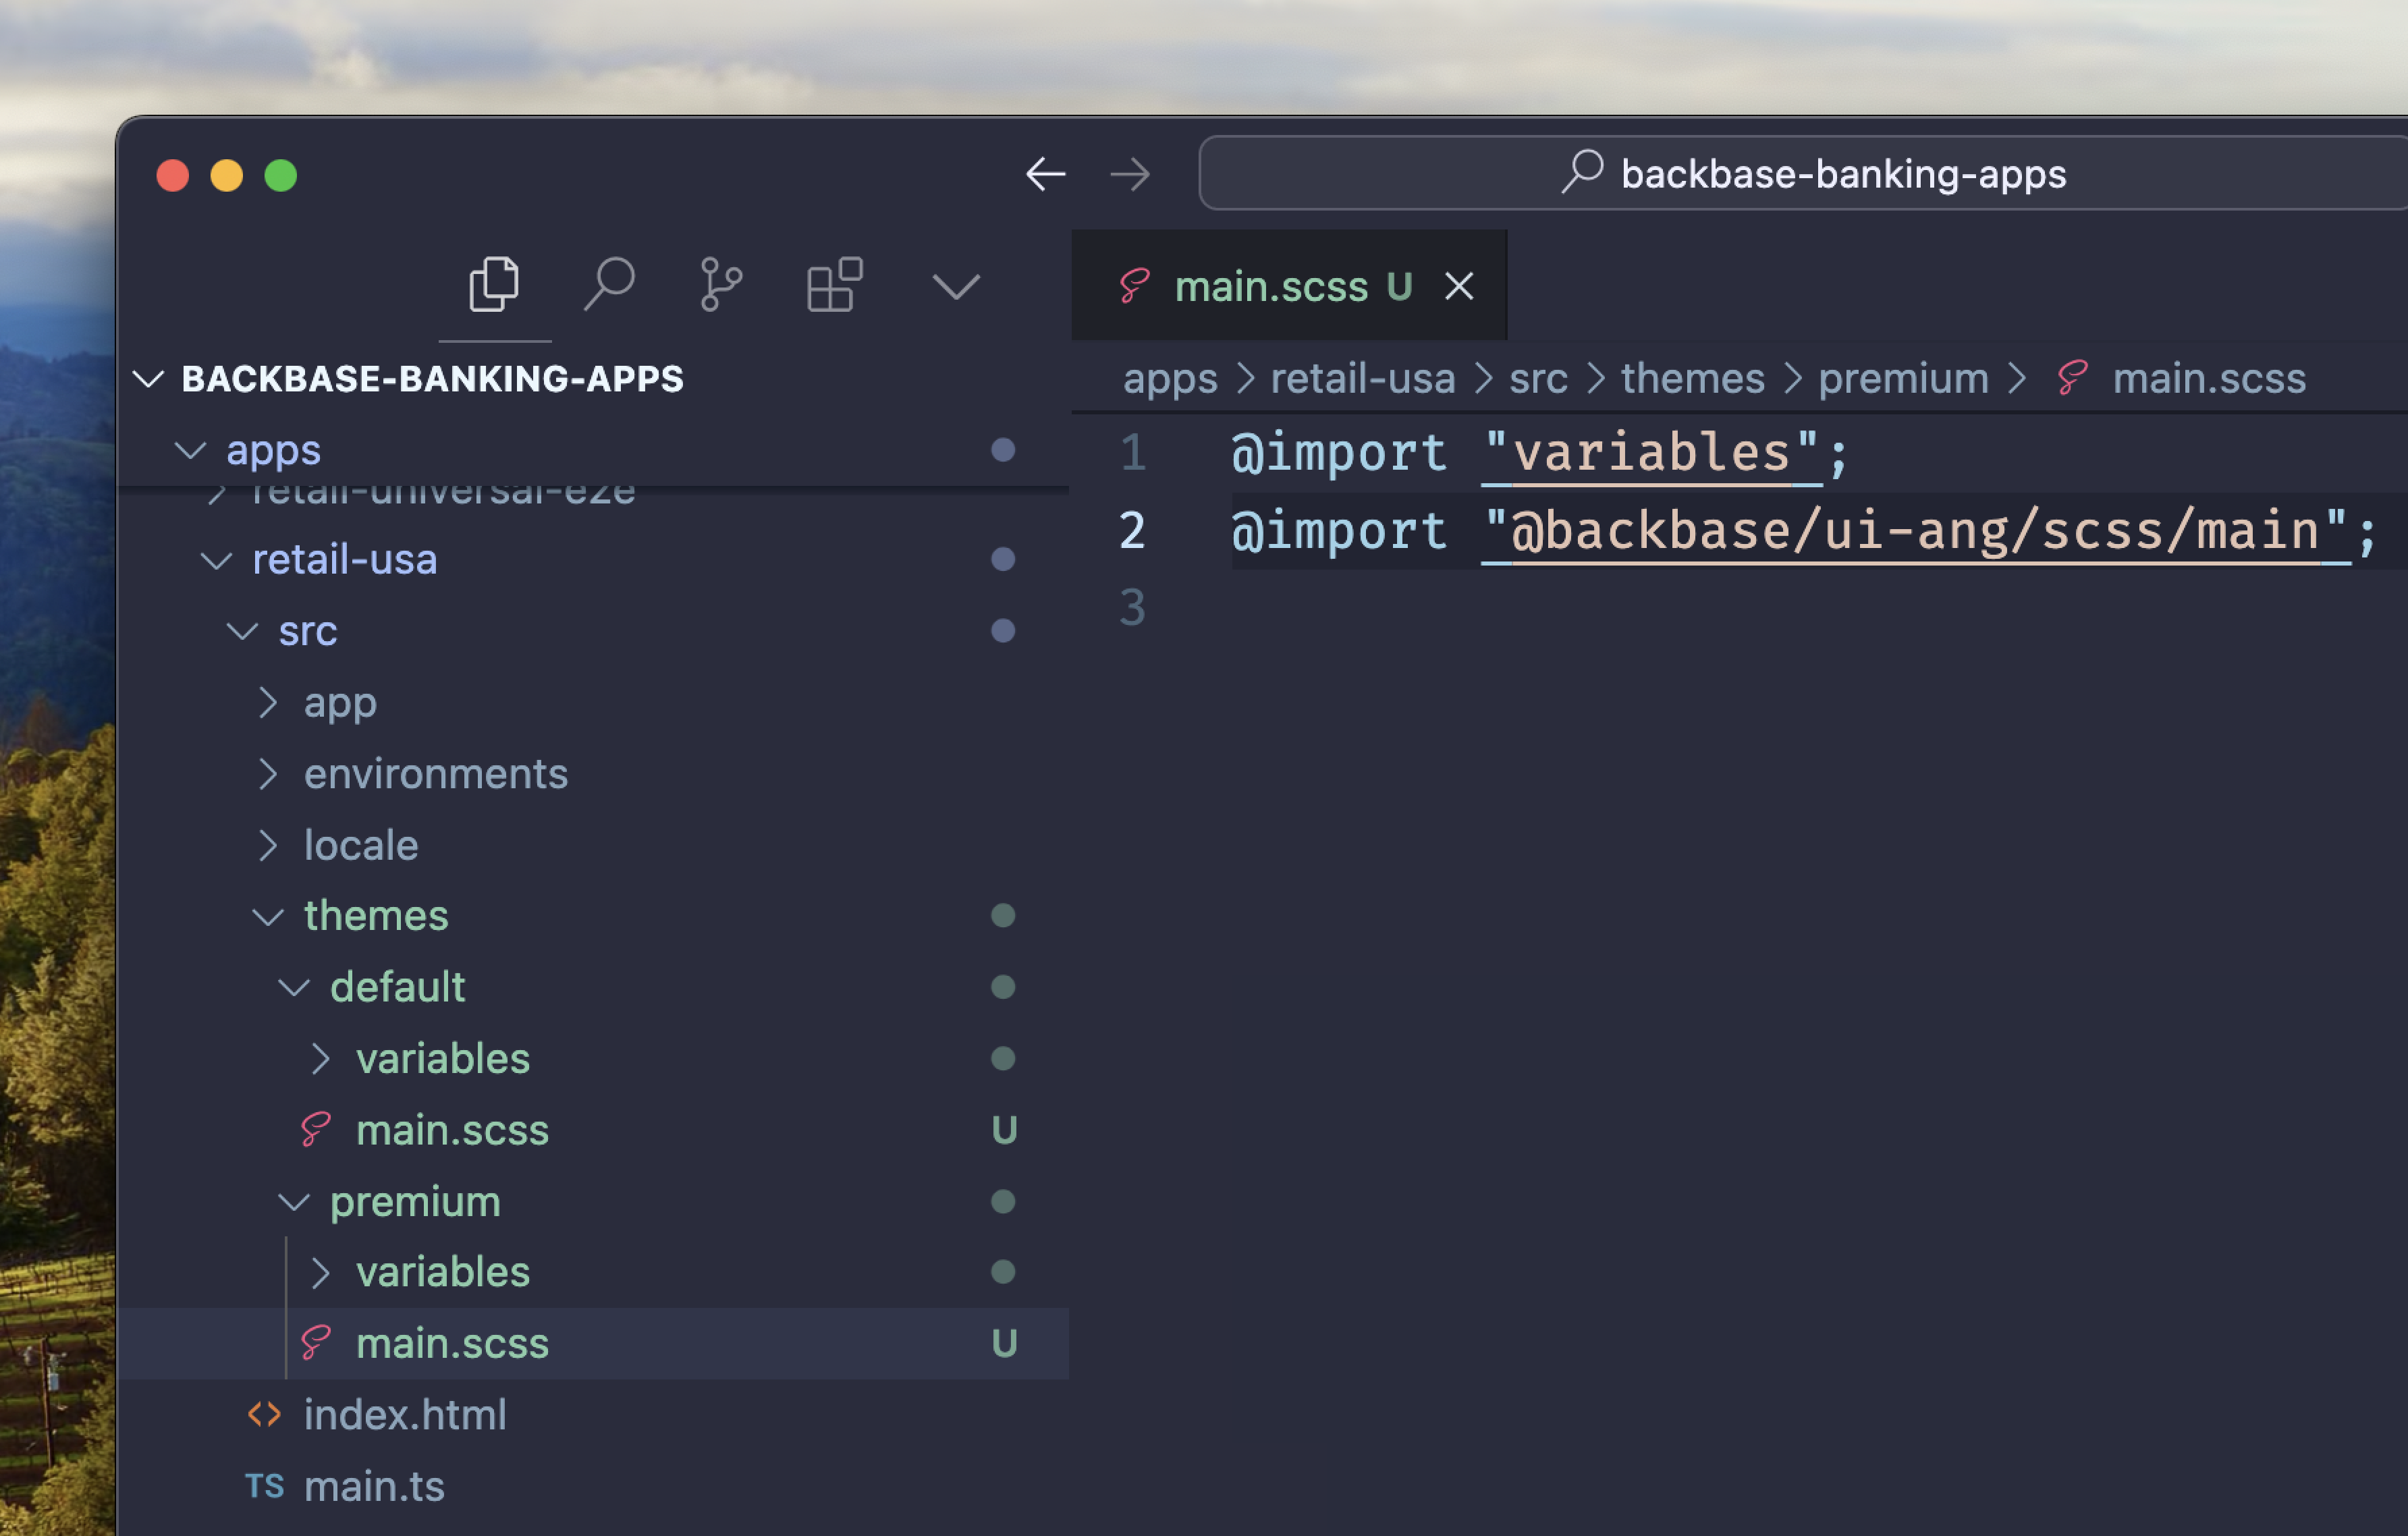Click the src breadcrumb
The height and width of the screenshot is (1536, 2408).
(1538, 379)
